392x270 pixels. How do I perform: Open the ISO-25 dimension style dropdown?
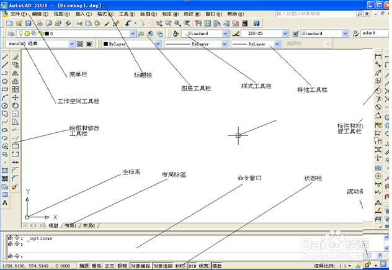click(285, 34)
